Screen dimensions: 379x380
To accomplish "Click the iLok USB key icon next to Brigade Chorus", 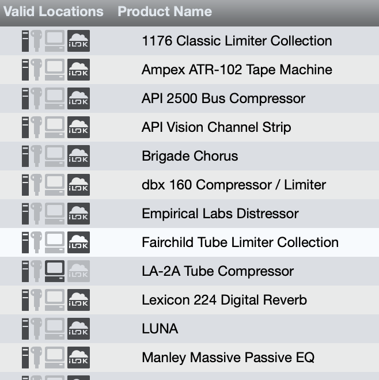I will coord(37,156).
